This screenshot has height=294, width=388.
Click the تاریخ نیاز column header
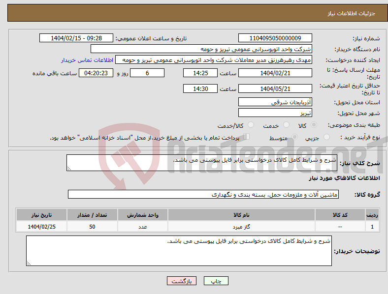(x=41, y=215)
